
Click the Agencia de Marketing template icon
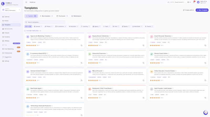coord(28,37)
